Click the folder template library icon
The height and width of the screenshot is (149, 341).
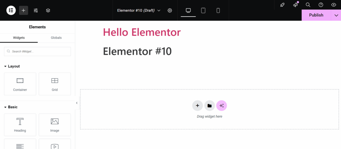tap(209, 106)
